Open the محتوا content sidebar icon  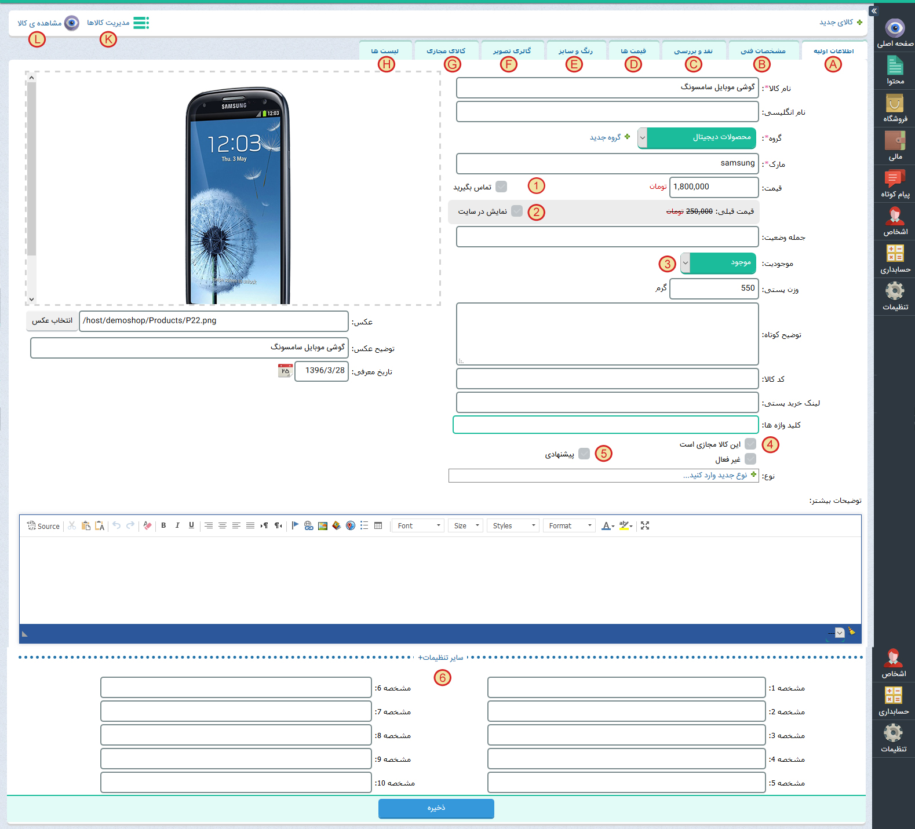[895, 71]
